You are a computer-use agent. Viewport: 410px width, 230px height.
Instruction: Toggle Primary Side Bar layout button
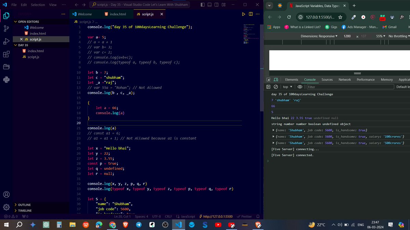point(202,5)
